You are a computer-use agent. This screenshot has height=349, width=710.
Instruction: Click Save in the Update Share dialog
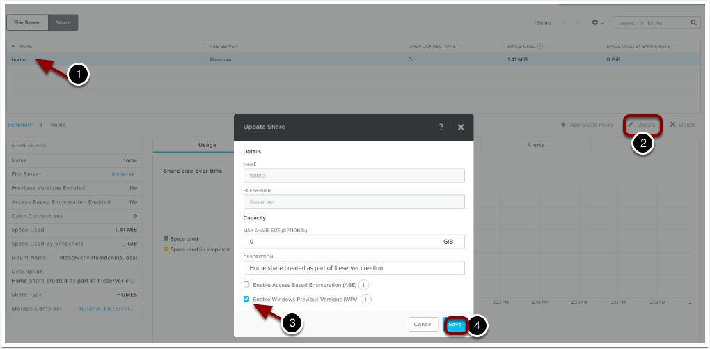[x=455, y=325]
